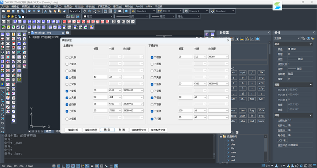The width and height of the screenshot is (317, 168).
Task: Collapse the 基本 section in 特性 panel
Action: click(x=310, y=44)
